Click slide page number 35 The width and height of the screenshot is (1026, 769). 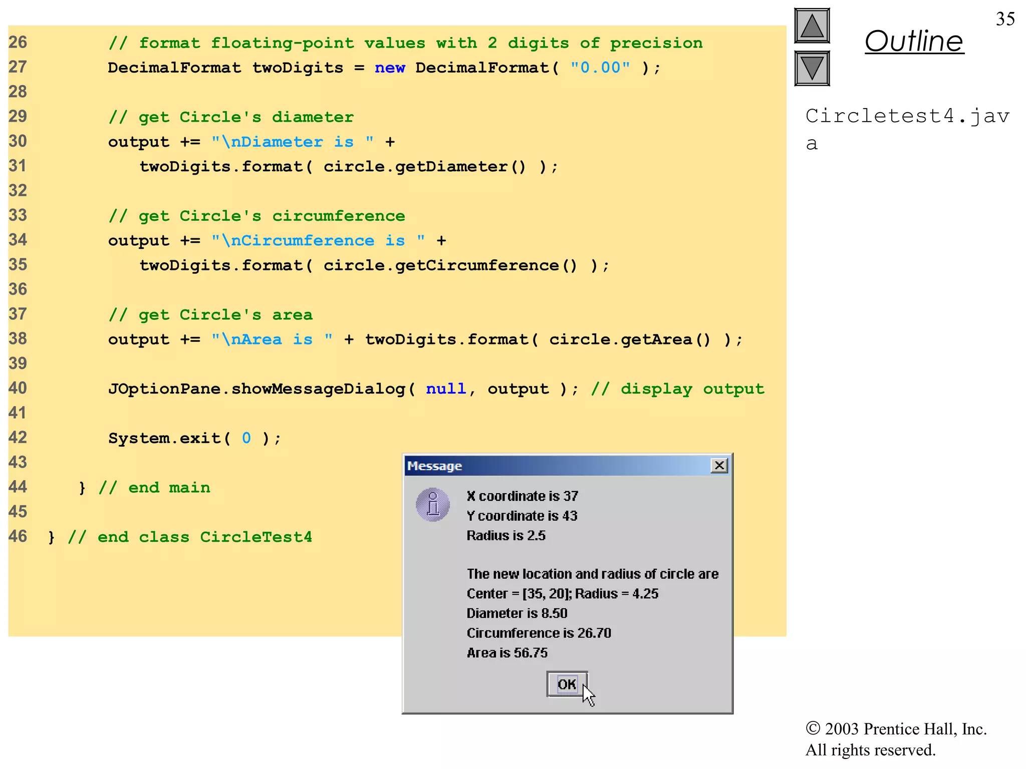pyautogui.click(x=1005, y=19)
